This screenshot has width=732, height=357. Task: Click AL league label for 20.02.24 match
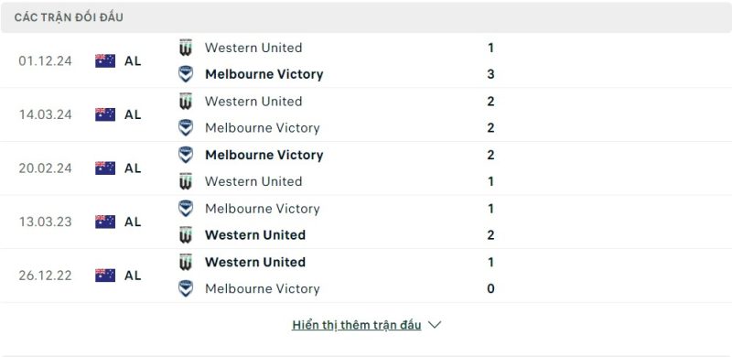(x=133, y=168)
